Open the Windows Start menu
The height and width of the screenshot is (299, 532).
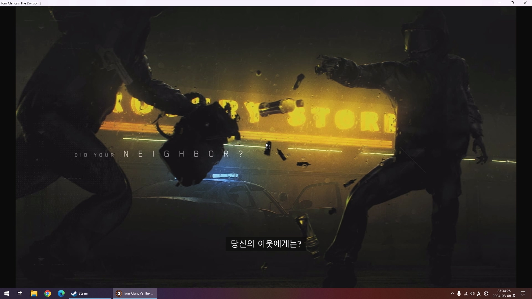pos(7,293)
